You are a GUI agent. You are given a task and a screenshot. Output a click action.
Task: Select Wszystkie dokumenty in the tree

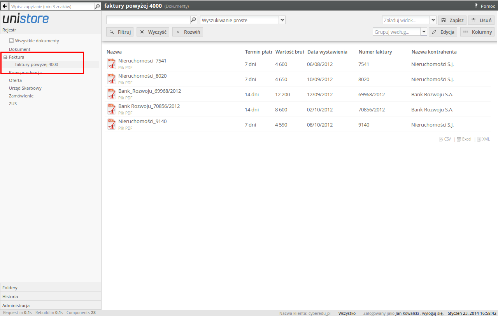37,41
